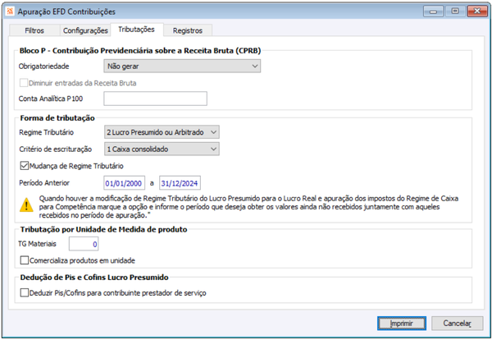492x340 pixels.
Task: Open the Configurações tab
Action: 85,30
